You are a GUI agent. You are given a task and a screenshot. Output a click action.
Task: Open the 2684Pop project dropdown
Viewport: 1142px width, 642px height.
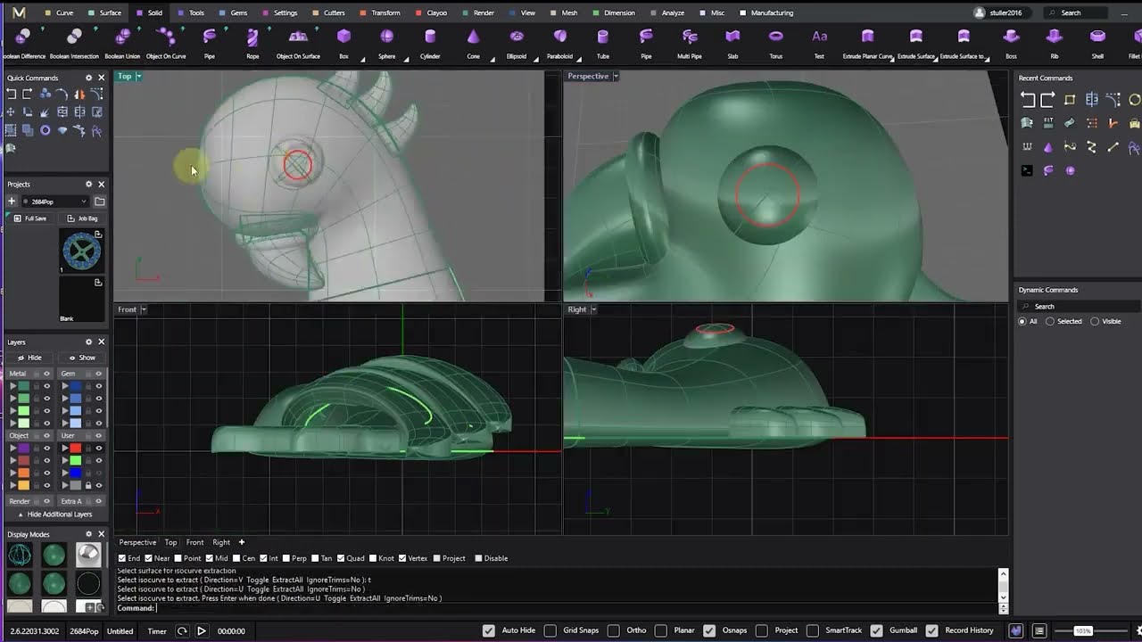55,202
